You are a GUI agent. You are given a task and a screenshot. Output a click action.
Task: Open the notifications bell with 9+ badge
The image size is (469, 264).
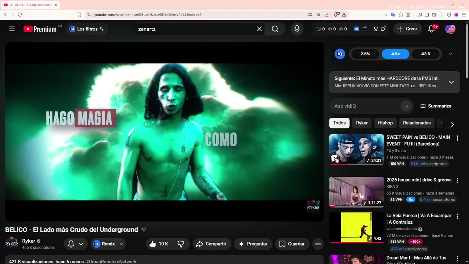(432, 29)
